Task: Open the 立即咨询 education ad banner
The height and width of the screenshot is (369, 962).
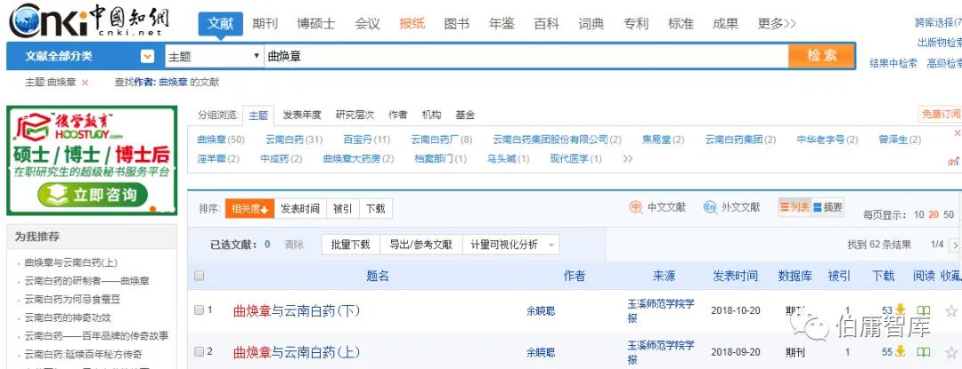Action: tap(92, 196)
